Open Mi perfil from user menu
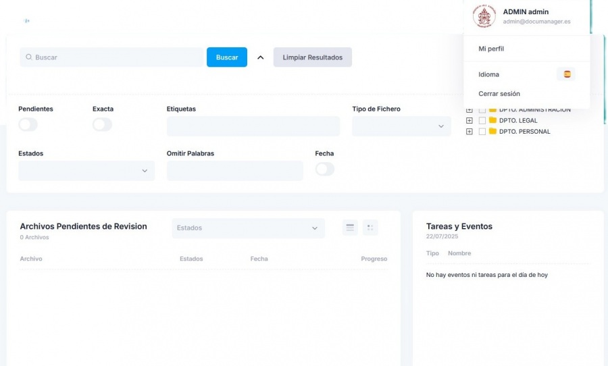The height and width of the screenshot is (366, 608). tap(491, 49)
